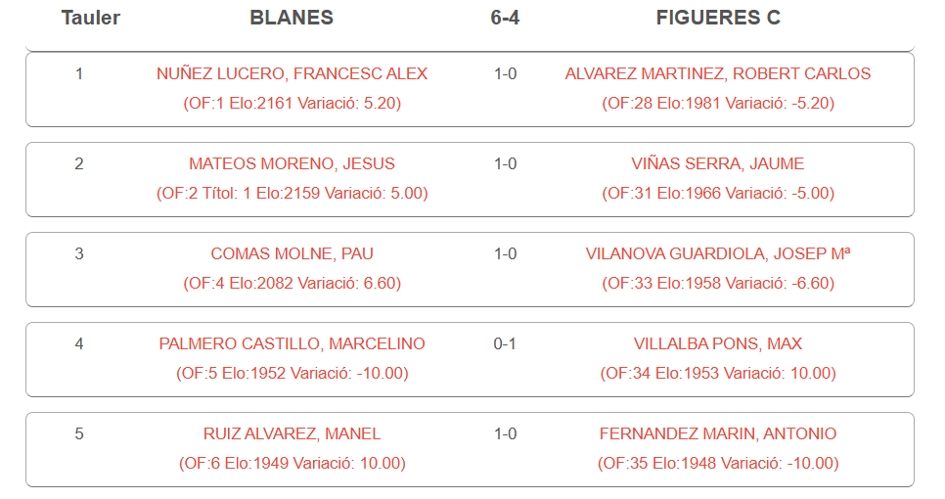Click the OF:2 Títol details line

[292, 193]
